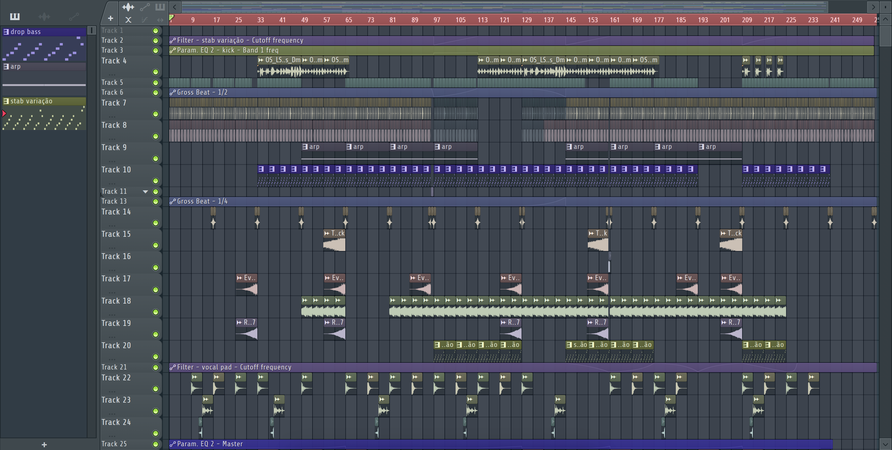Select the stab variação pattern

click(x=44, y=101)
